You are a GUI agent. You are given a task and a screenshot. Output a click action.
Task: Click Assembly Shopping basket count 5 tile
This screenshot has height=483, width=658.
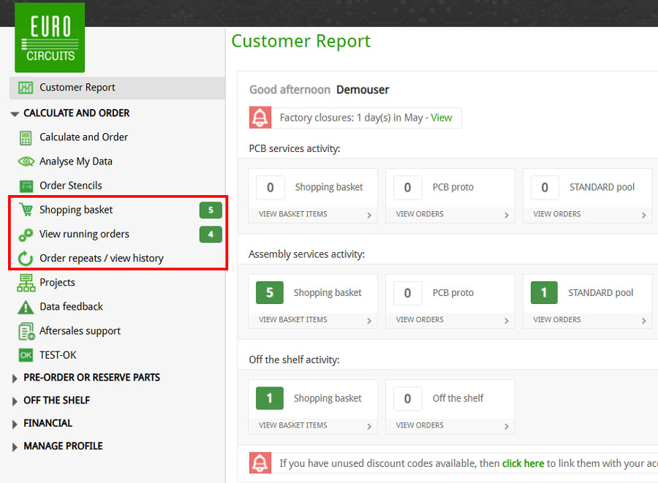269,293
